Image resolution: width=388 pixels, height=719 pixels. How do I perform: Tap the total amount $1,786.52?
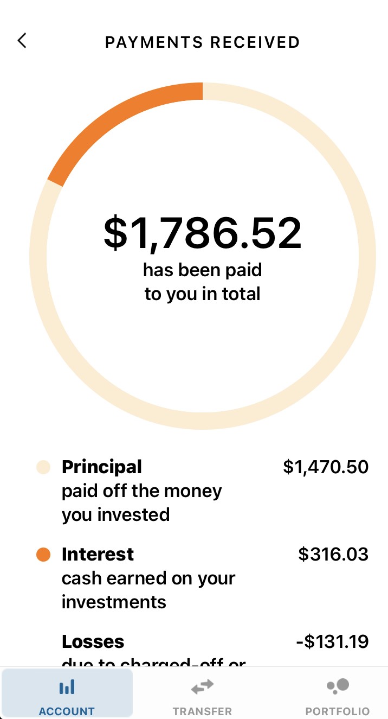point(202,232)
